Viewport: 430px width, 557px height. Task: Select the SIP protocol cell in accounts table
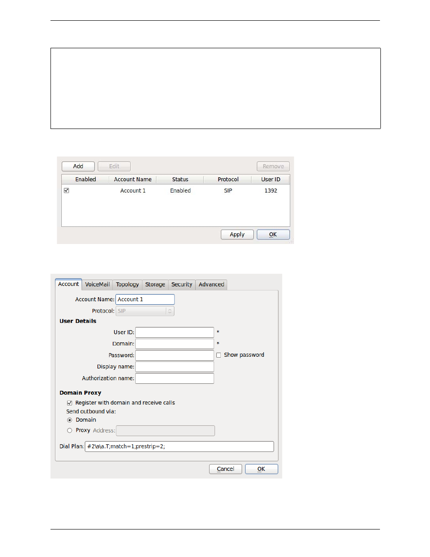(228, 191)
